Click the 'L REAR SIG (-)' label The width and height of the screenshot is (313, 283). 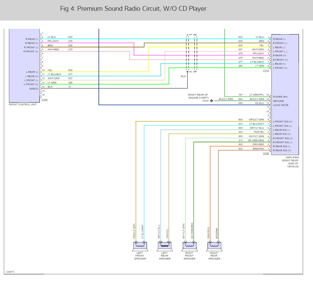[x=282, y=130]
